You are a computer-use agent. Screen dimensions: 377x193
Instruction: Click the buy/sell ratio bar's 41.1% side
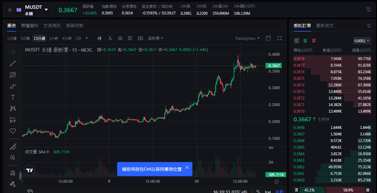coord(309,190)
